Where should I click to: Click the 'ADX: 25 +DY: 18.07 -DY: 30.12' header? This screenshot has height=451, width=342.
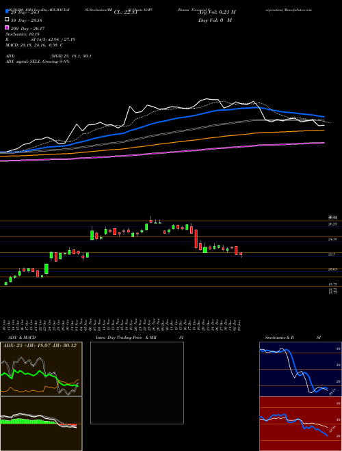click(40, 346)
